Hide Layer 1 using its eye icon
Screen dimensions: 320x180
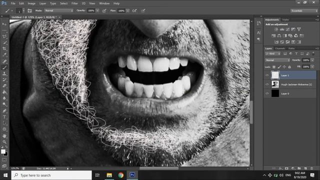(267, 75)
